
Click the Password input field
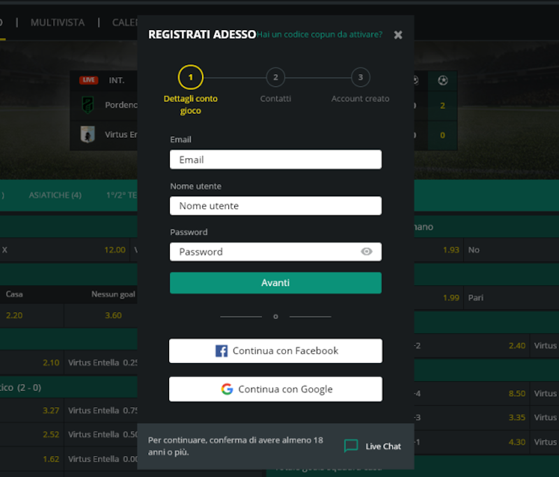(x=266, y=252)
